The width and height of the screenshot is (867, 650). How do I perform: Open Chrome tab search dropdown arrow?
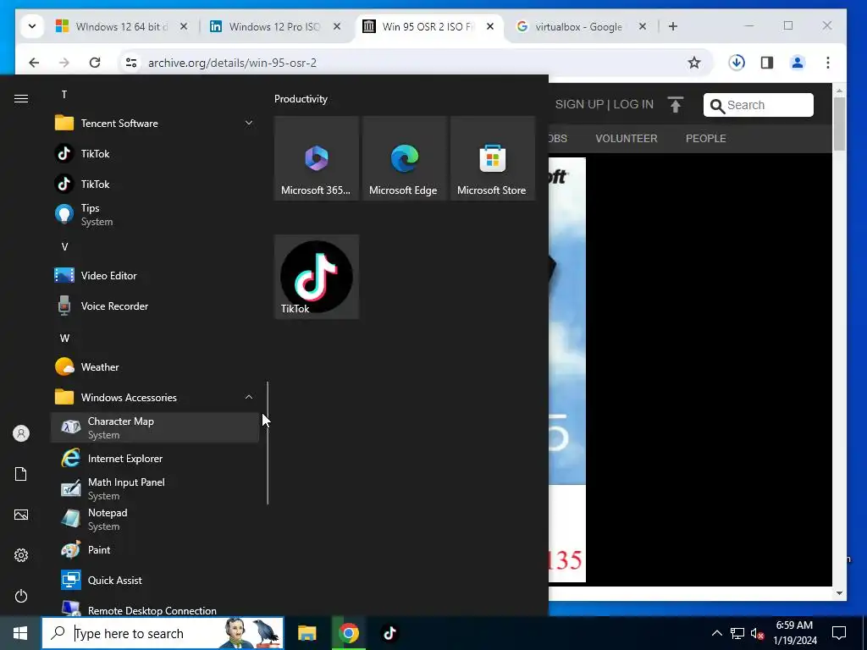point(32,26)
